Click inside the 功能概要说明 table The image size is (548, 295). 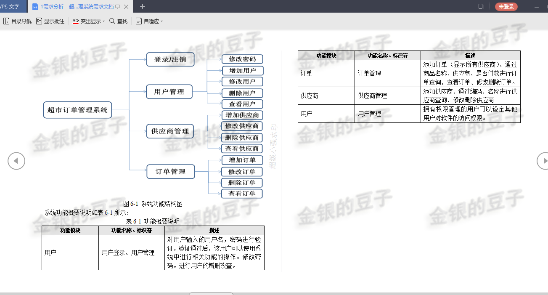coord(153,248)
